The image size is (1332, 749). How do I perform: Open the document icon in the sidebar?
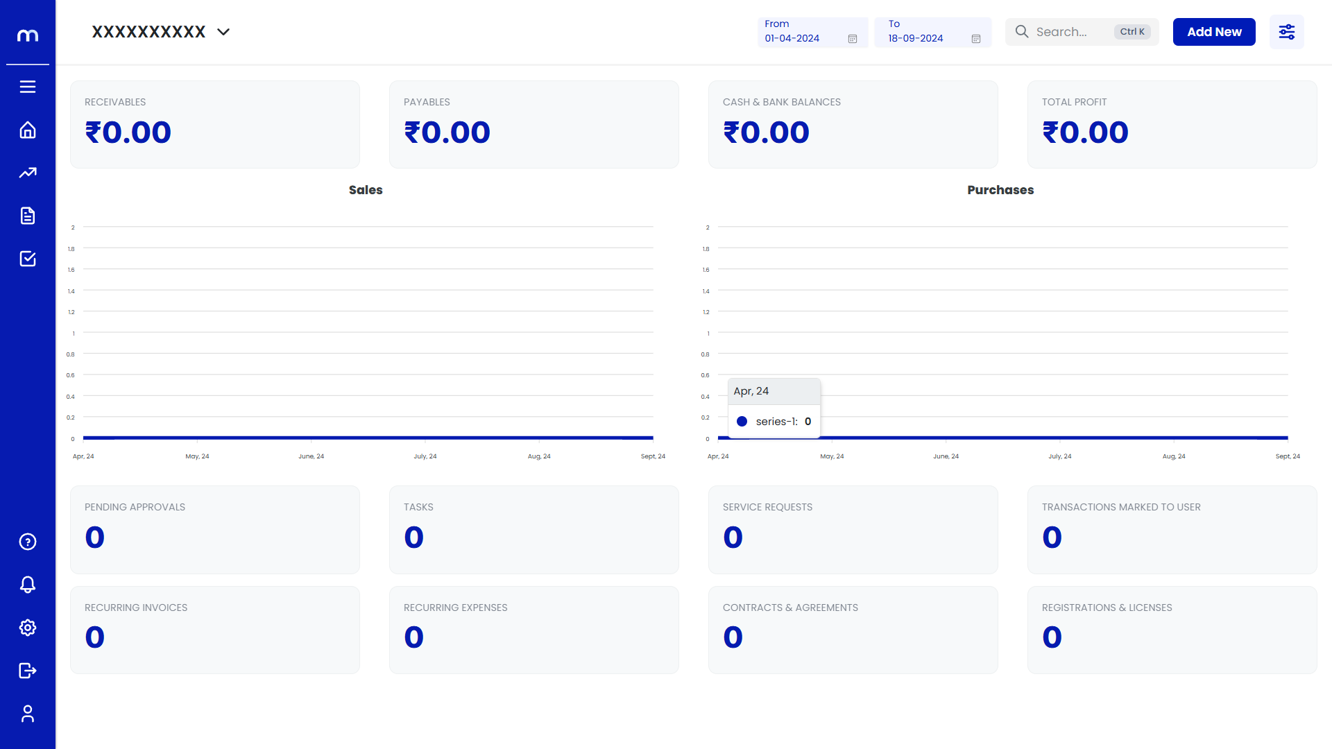coord(28,216)
